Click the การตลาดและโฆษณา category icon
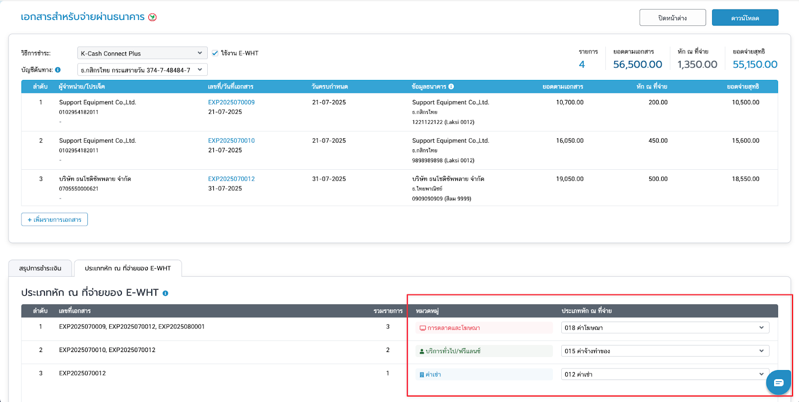 pos(422,328)
